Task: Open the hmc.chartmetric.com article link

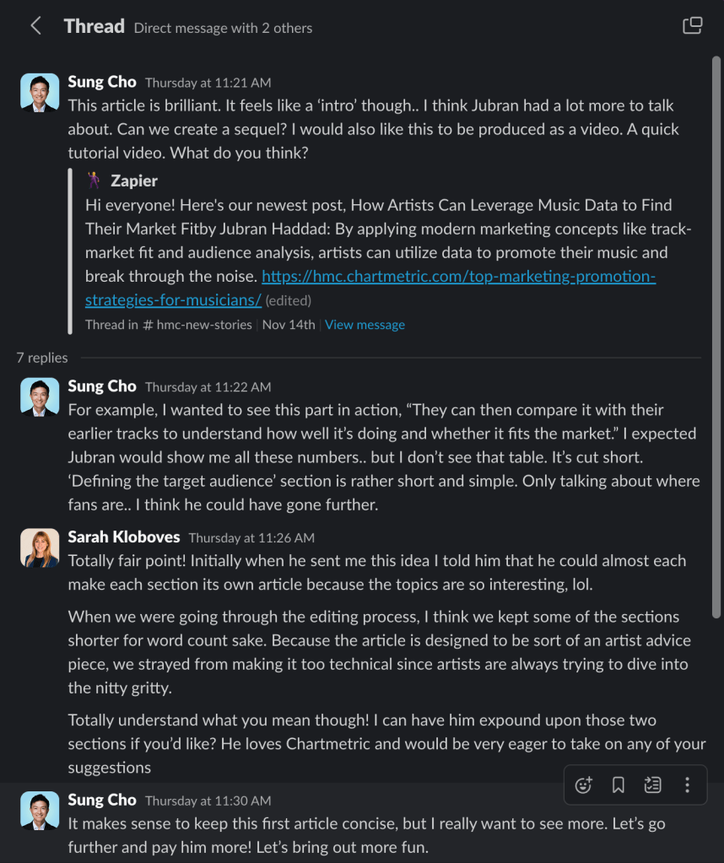Action: 371,289
